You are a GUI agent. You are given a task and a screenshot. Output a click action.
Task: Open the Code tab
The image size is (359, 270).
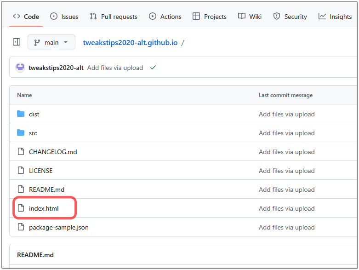[26, 17]
